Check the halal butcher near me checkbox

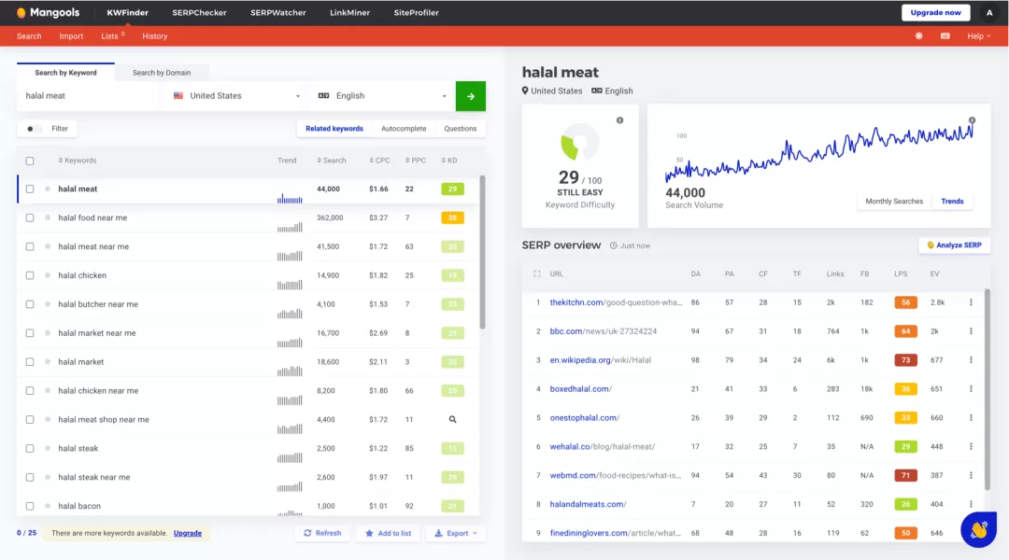[30, 304]
